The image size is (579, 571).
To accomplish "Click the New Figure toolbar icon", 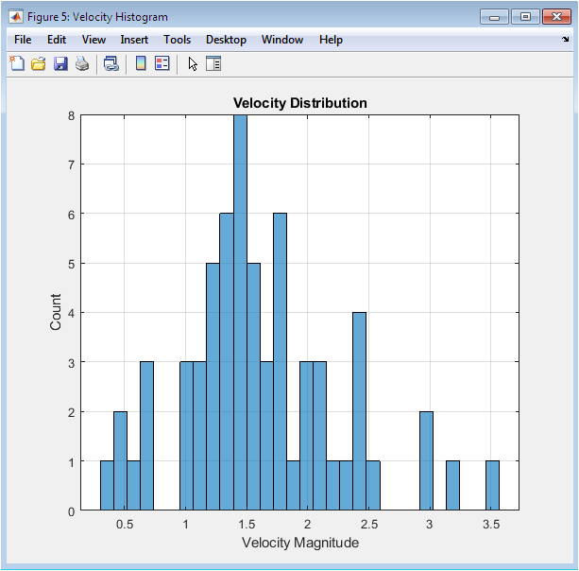I will click(x=17, y=64).
